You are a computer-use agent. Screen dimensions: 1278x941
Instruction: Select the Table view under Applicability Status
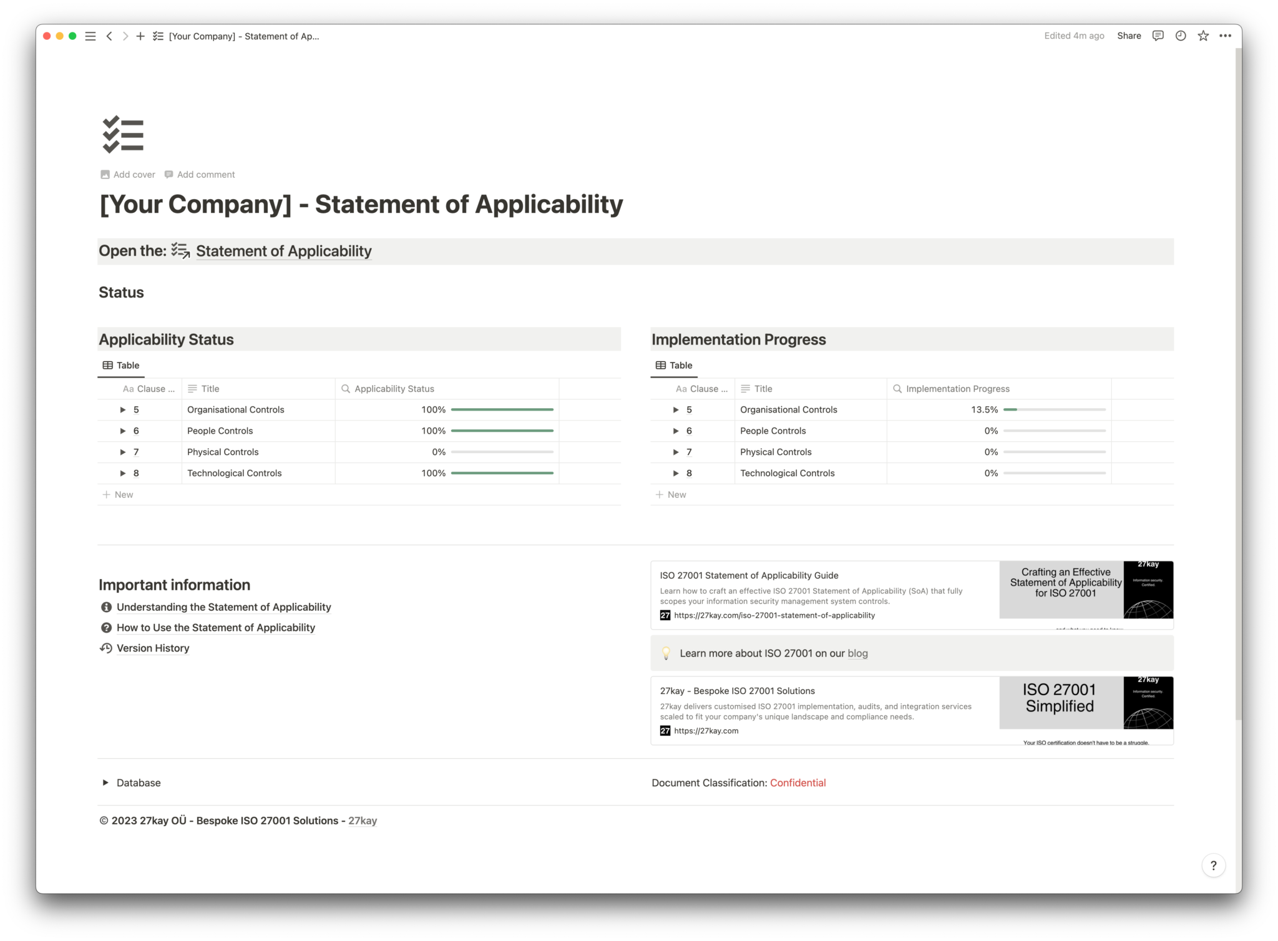click(120, 365)
